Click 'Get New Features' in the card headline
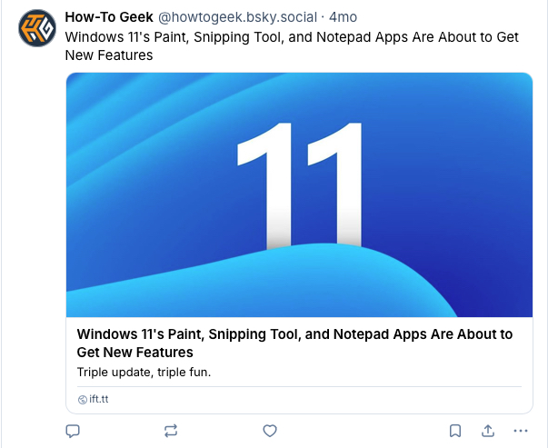 tap(135, 352)
